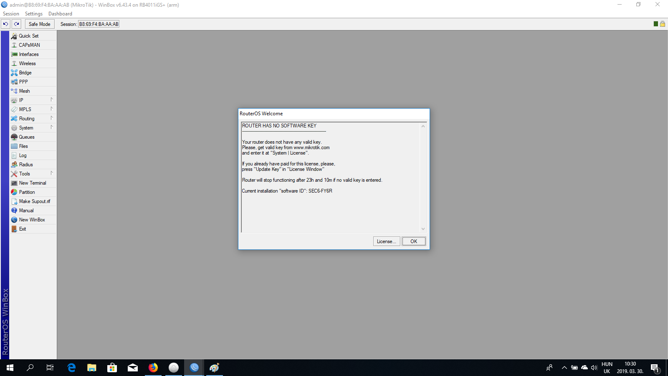Click the dialog scrollbar down arrow

click(423, 229)
